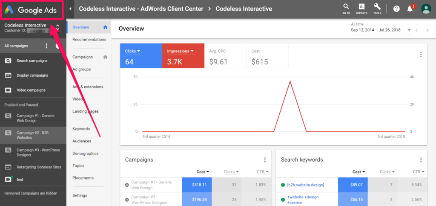Open the Reports icon in header

[x=361, y=8]
